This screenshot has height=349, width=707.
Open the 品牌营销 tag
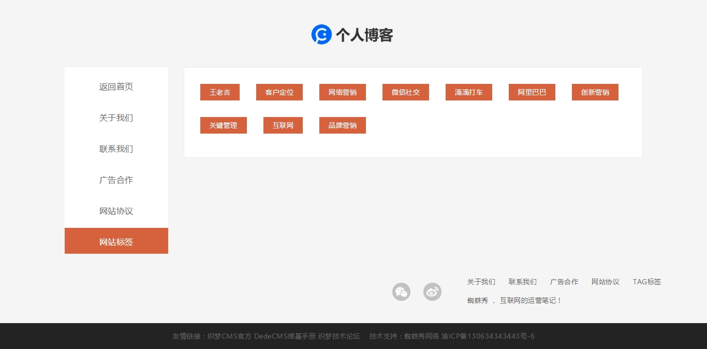342,125
